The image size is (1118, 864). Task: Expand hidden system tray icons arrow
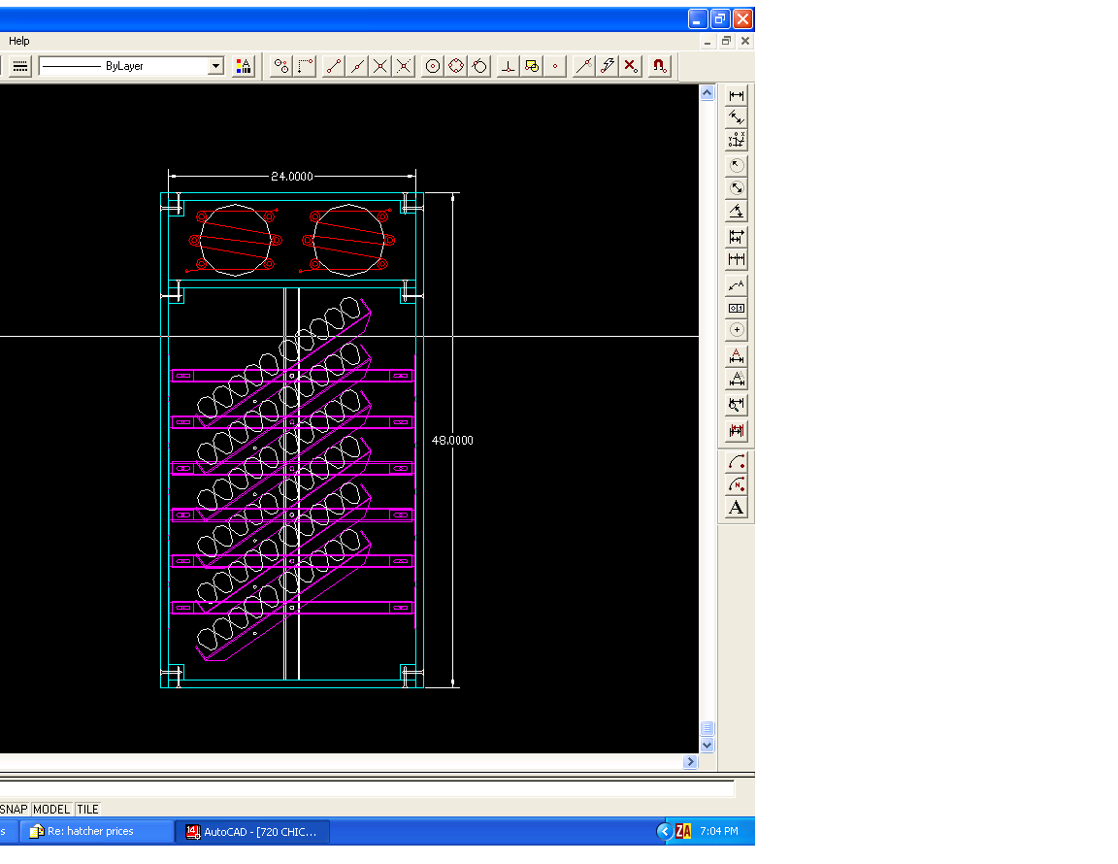(664, 831)
